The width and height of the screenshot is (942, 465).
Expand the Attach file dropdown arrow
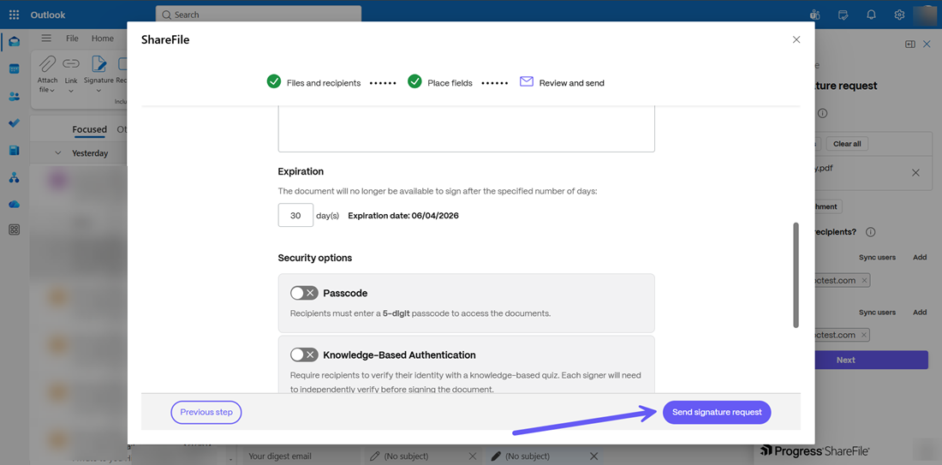click(x=52, y=91)
